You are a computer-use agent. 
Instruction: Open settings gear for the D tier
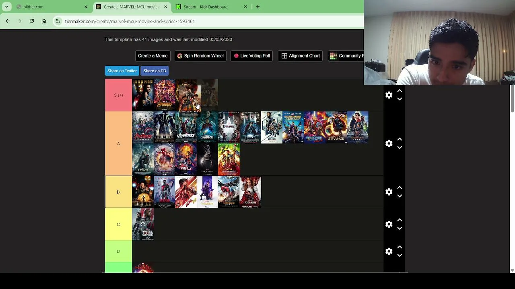(389, 251)
